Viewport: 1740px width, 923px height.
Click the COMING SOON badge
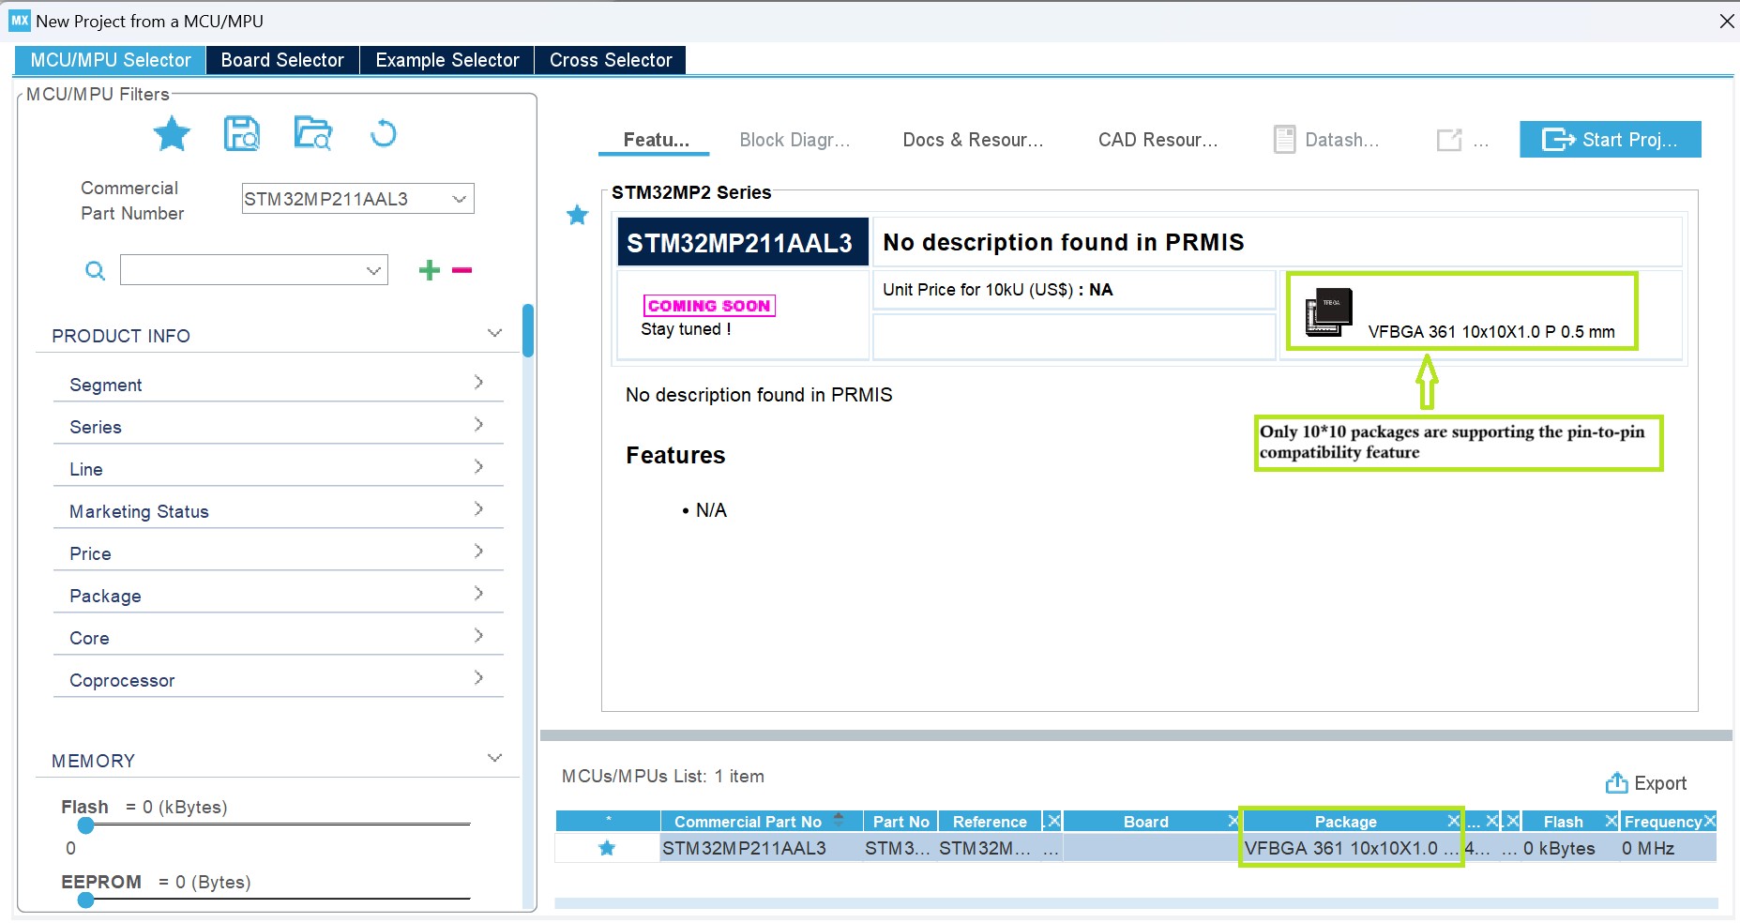pyautogui.click(x=709, y=306)
